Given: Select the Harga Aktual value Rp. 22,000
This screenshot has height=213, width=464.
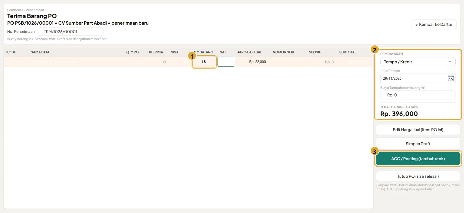Looking at the screenshot, I should click(x=258, y=62).
